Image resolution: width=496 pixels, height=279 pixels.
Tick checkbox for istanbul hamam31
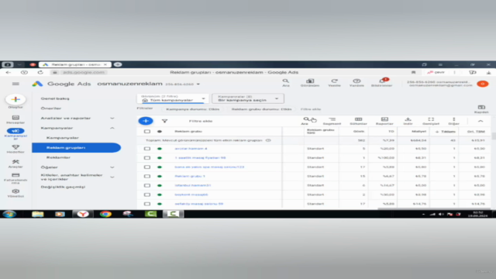click(x=147, y=185)
